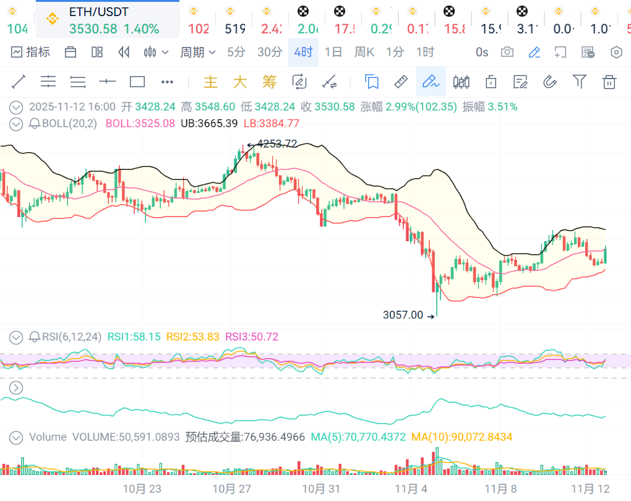This screenshot has width=631, height=501.
Task: Toggle the BOLL indicator alert bell
Action: coord(35,123)
